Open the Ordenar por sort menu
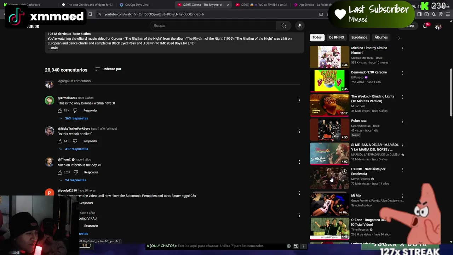453x255 pixels. (x=108, y=69)
